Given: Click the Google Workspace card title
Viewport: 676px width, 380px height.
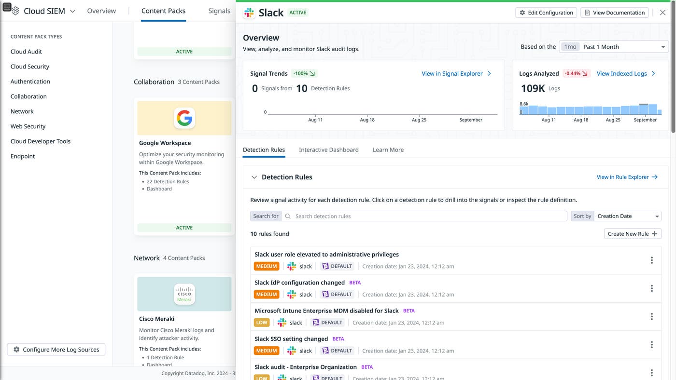Looking at the screenshot, I should pyautogui.click(x=165, y=143).
